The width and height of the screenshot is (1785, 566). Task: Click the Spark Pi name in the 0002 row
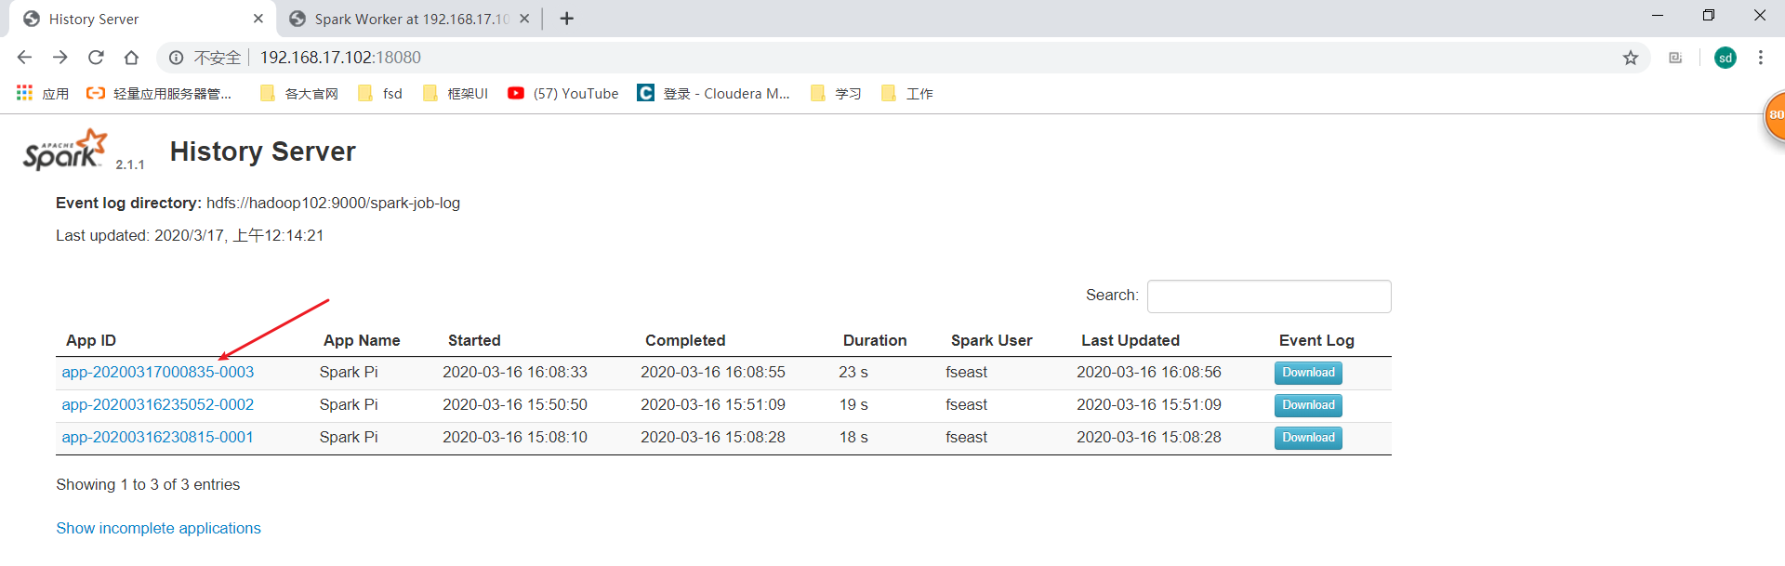(349, 405)
